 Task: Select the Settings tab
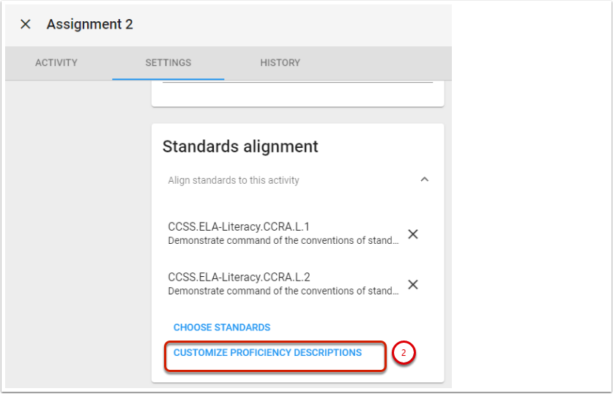(x=168, y=63)
